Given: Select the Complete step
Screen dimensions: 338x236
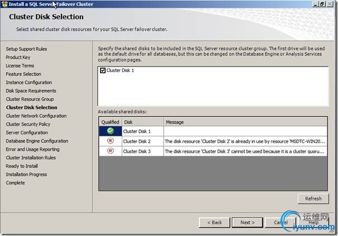Looking at the screenshot, I should pos(15,183).
